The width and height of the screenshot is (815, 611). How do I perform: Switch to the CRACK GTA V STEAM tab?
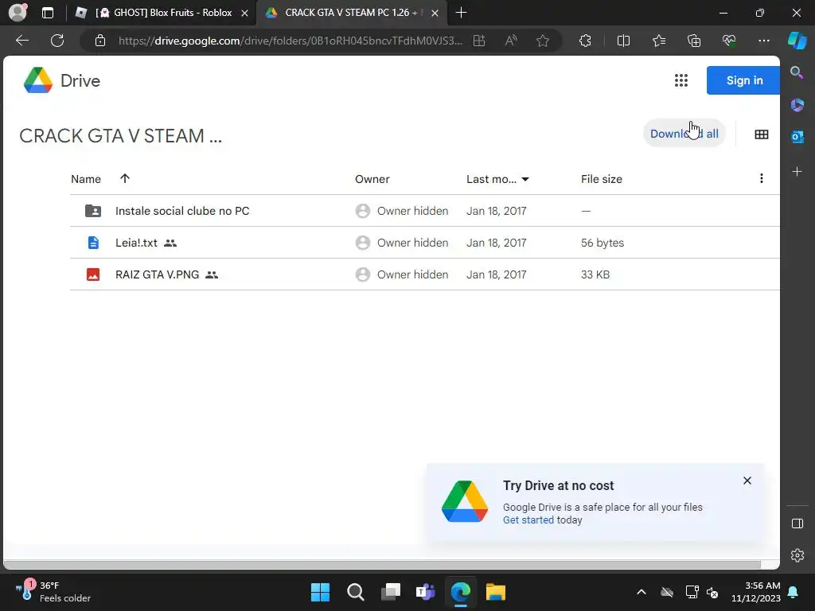coord(351,13)
